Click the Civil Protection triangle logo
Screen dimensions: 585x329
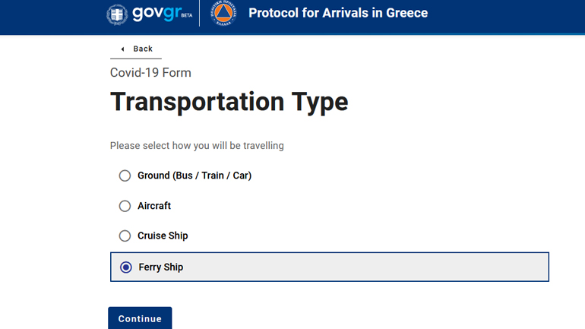pyautogui.click(x=222, y=14)
